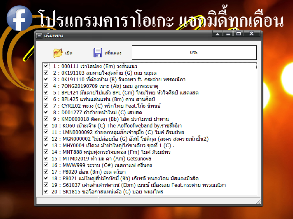Viewport: 293px width, 219px height.
Task: Select row text 'KO60 เม๊าะเจ๊าะ (C) The Aoffoofiveband'
Action: 108,125
